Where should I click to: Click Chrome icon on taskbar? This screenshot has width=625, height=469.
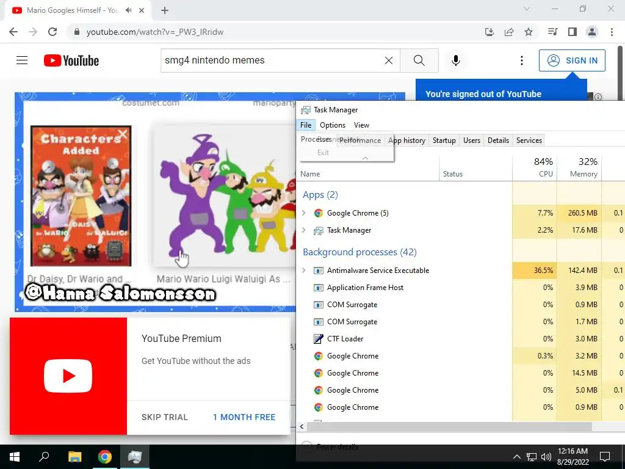click(105, 457)
